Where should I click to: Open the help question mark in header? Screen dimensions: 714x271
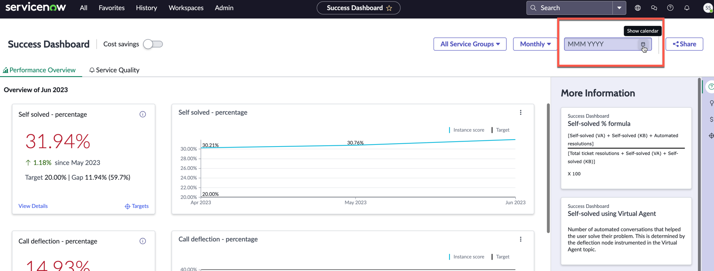point(670,8)
